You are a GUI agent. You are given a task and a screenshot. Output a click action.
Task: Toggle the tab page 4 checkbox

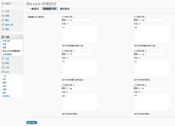[135, 51]
